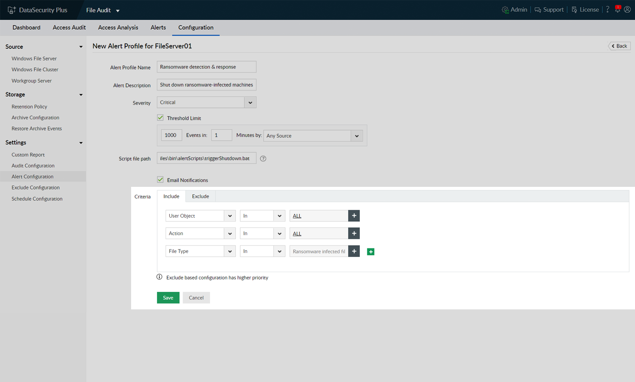Viewport: 635px width, 382px height.
Task: Open Restore Archive Events in sidebar
Action: (37, 129)
